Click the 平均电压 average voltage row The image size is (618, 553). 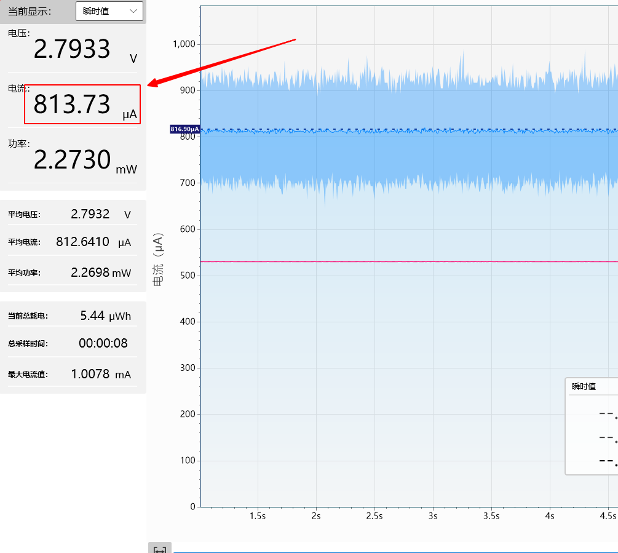(73, 214)
